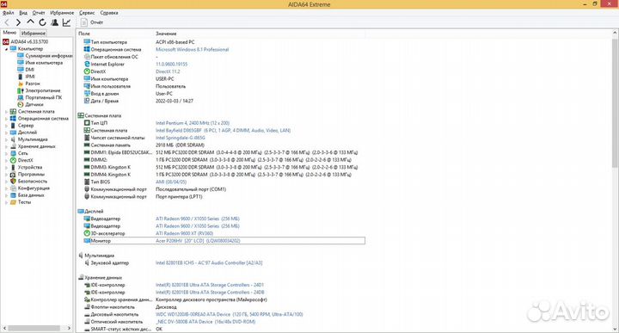Select AIDA64 v6.33.5700 root node

pos(29,41)
